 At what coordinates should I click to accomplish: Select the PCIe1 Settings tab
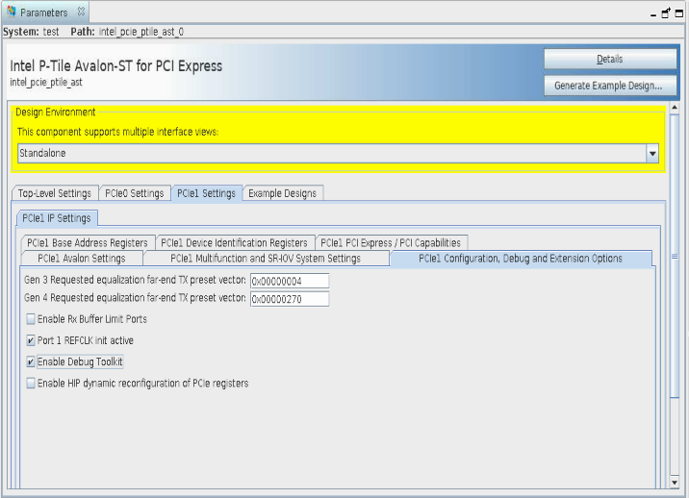coord(207,193)
